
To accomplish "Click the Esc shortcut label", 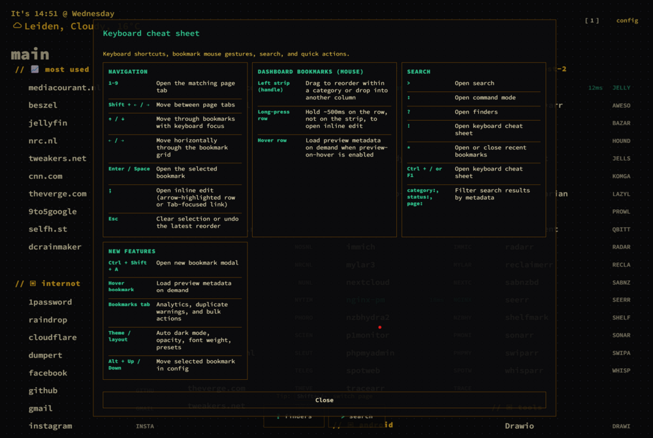I will (x=113, y=219).
